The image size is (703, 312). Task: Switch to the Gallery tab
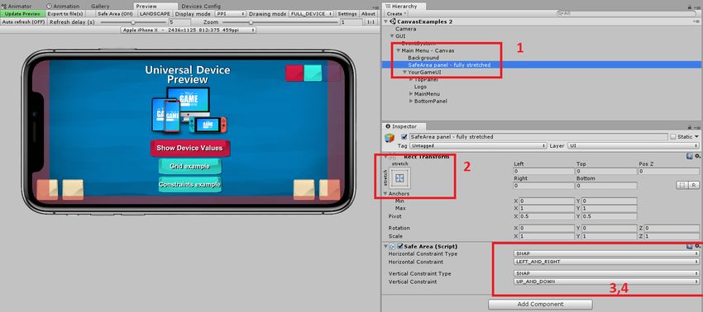pyautogui.click(x=100, y=7)
